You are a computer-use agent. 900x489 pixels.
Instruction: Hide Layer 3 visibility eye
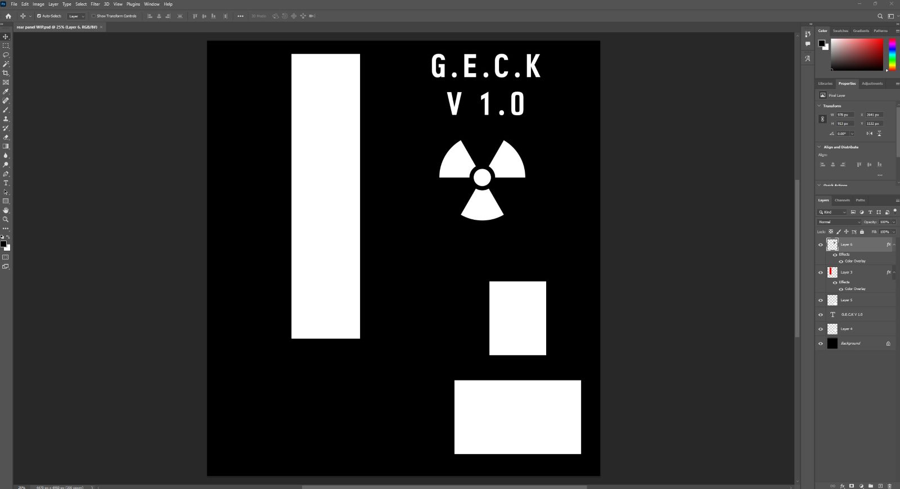[820, 272]
